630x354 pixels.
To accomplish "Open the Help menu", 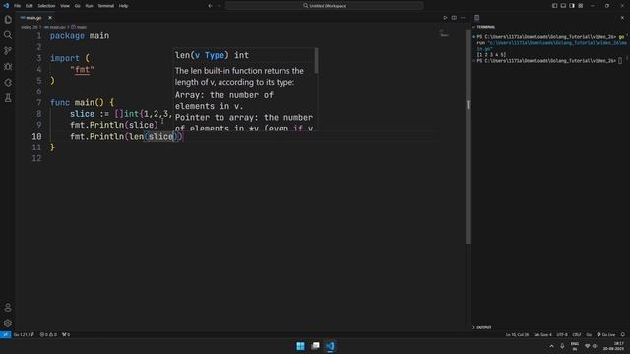I will pyautogui.click(x=123, y=6).
